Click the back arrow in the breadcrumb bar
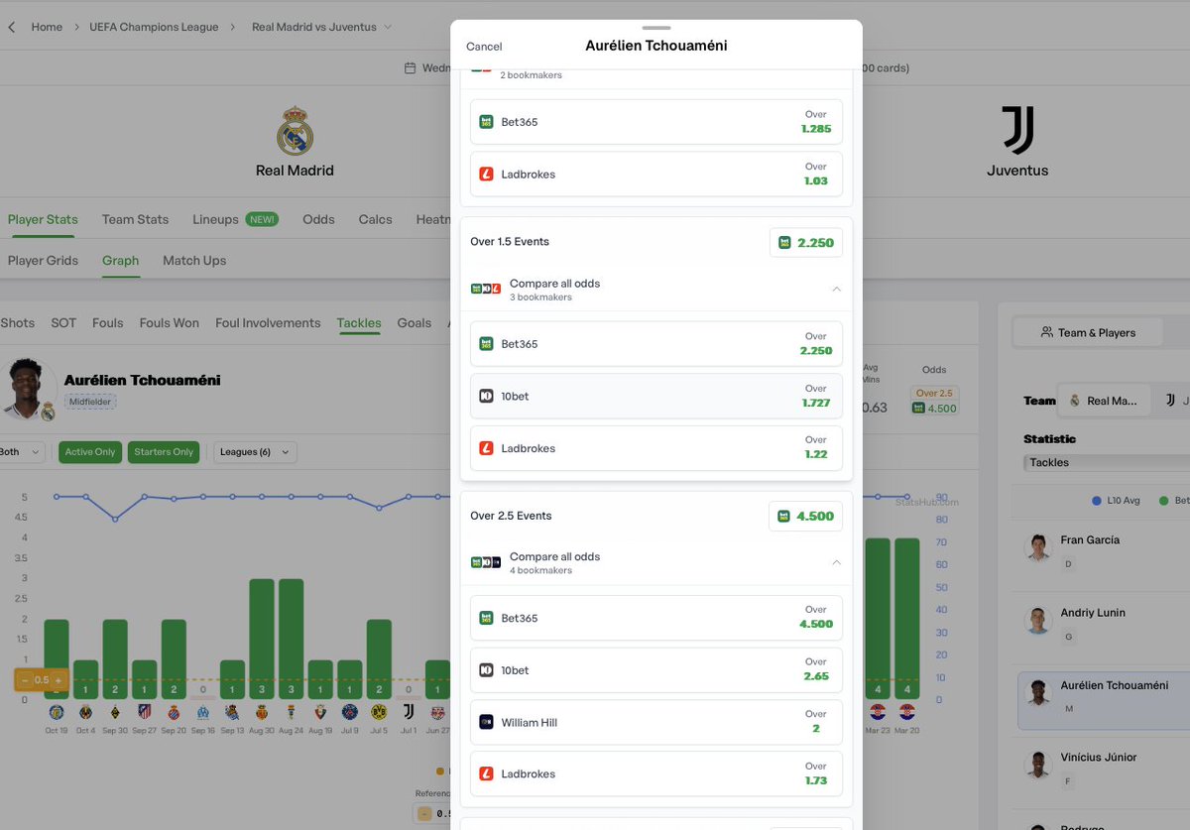Screen dimensions: 1190x830 point(11,27)
